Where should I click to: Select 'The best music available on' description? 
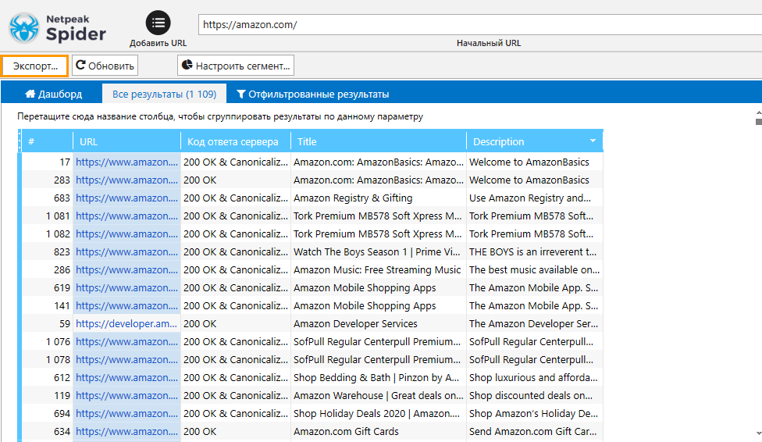click(535, 270)
